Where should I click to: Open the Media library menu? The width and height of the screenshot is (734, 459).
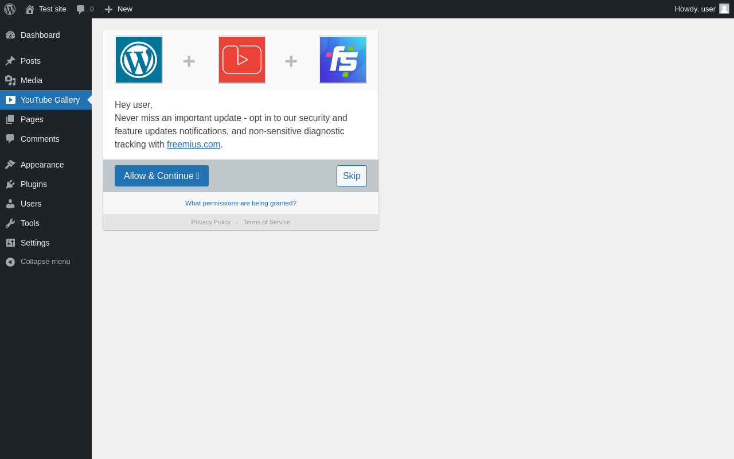[46, 80]
